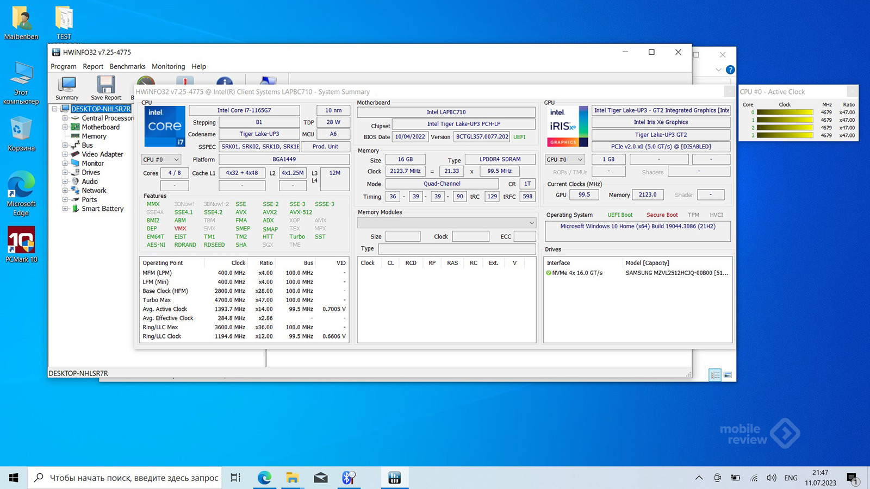Viewport: 870px width, 489px height.
Task: Click the HWiNFO taskbar icon
Action: pyautogui.click(x=395, y=478)
